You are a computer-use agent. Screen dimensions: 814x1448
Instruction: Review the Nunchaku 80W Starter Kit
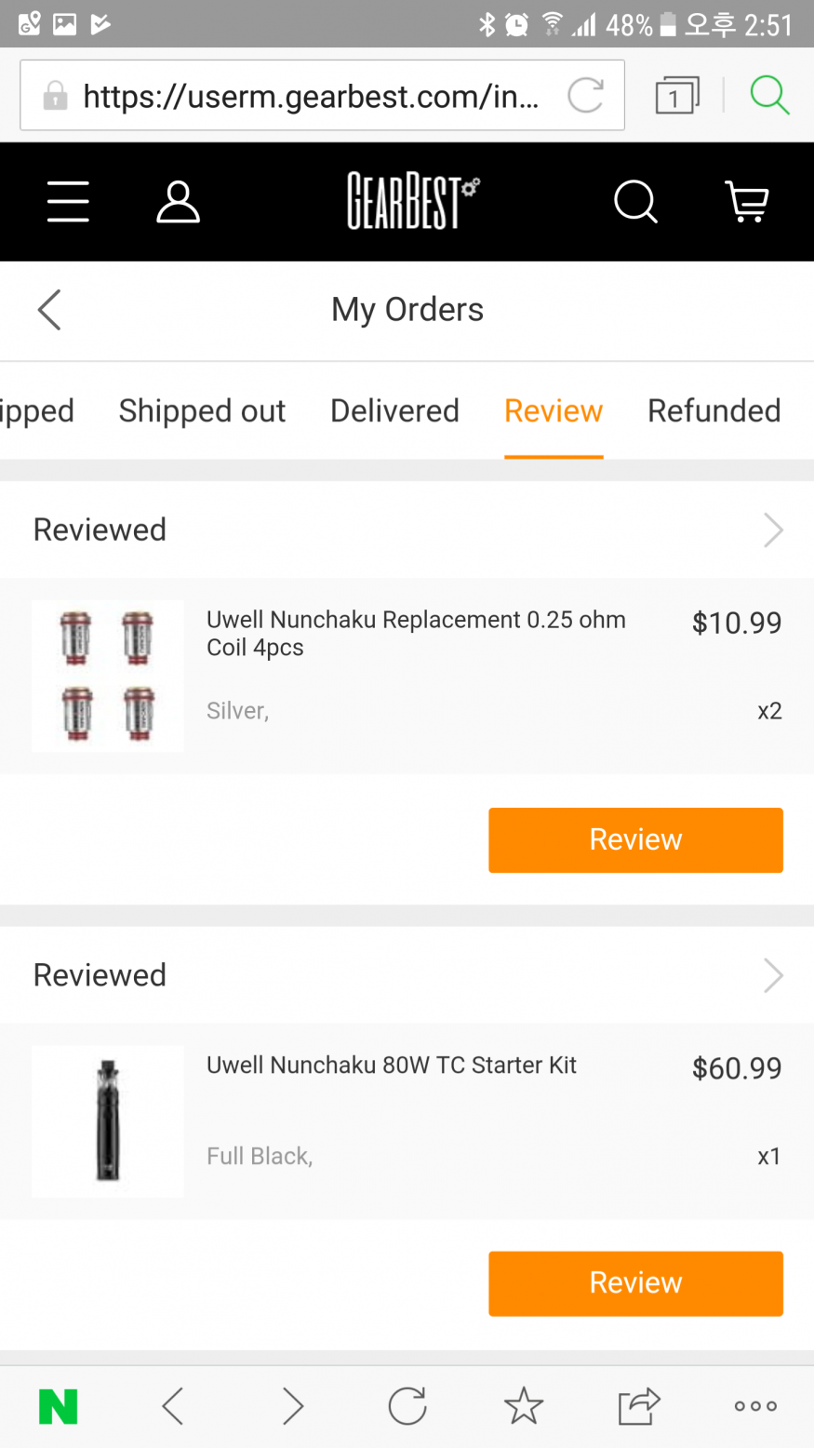[635, 1283]
